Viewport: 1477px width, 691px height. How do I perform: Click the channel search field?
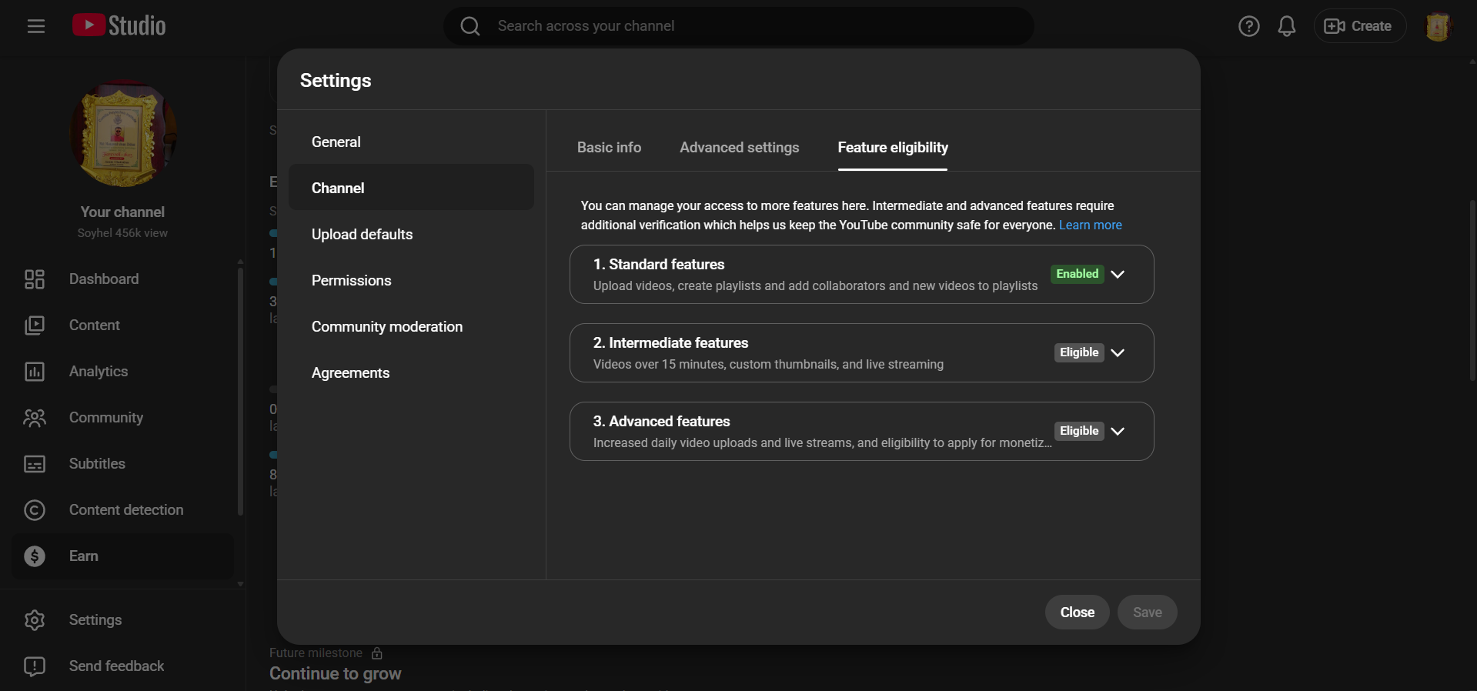pyautogui.click(x=739, y=26)
